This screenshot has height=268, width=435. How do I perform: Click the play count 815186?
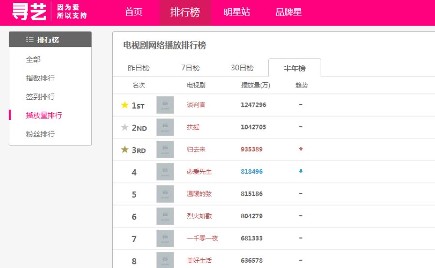pos(251,194)
